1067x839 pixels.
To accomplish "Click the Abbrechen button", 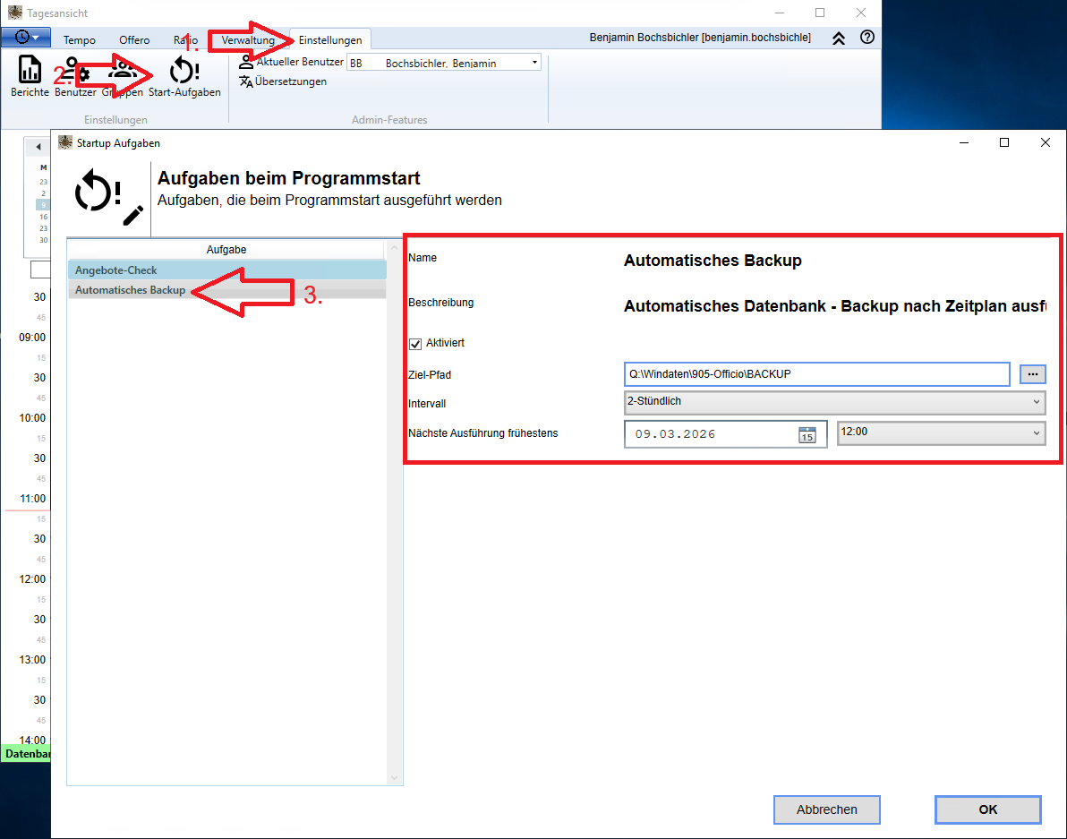I will pos(826,809).
